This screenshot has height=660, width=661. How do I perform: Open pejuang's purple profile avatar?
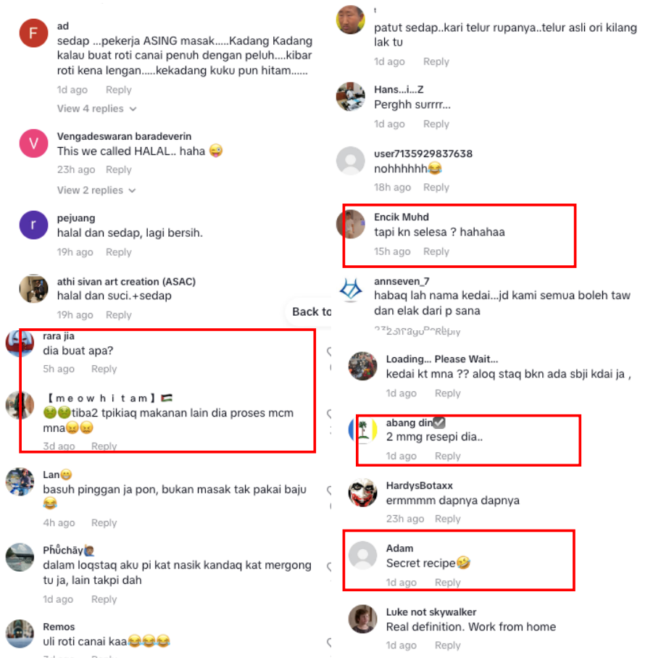point(33,225)
